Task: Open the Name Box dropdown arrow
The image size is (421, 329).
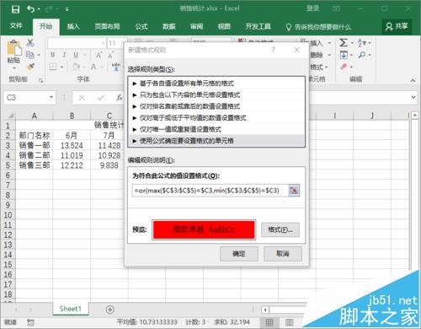Action: (51, 97)
